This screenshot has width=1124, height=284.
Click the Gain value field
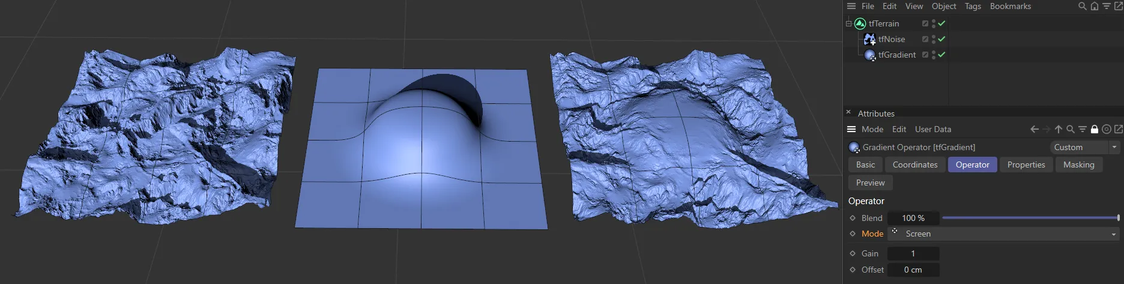pyautogui.click(x=913, y=253)
